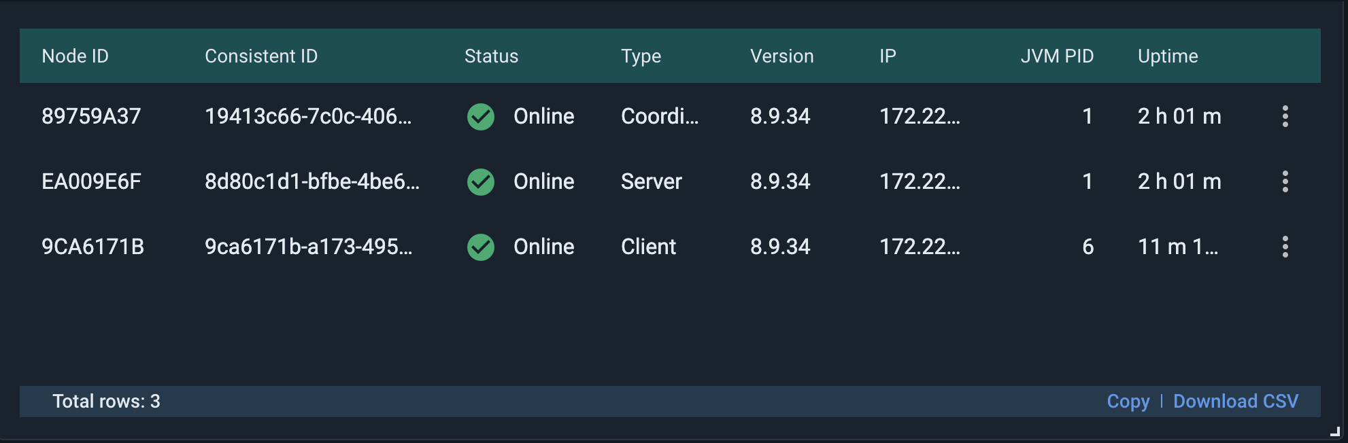Sort by the Consistent ID column header
Screen dimensions: 1348x443
click(261, 56)
